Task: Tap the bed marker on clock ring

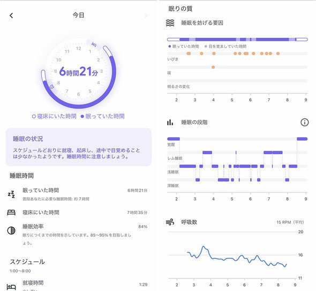Action: (x=94, y=45)
